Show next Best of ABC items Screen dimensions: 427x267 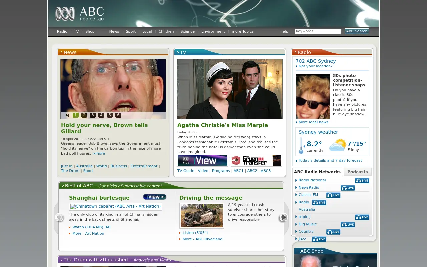tap(283, 217)
